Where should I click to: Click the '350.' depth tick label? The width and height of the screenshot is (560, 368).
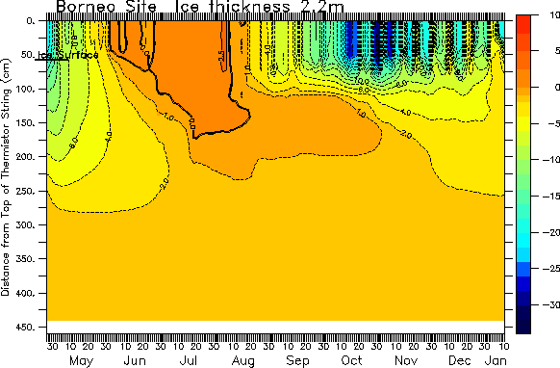(x=26, y=258)
